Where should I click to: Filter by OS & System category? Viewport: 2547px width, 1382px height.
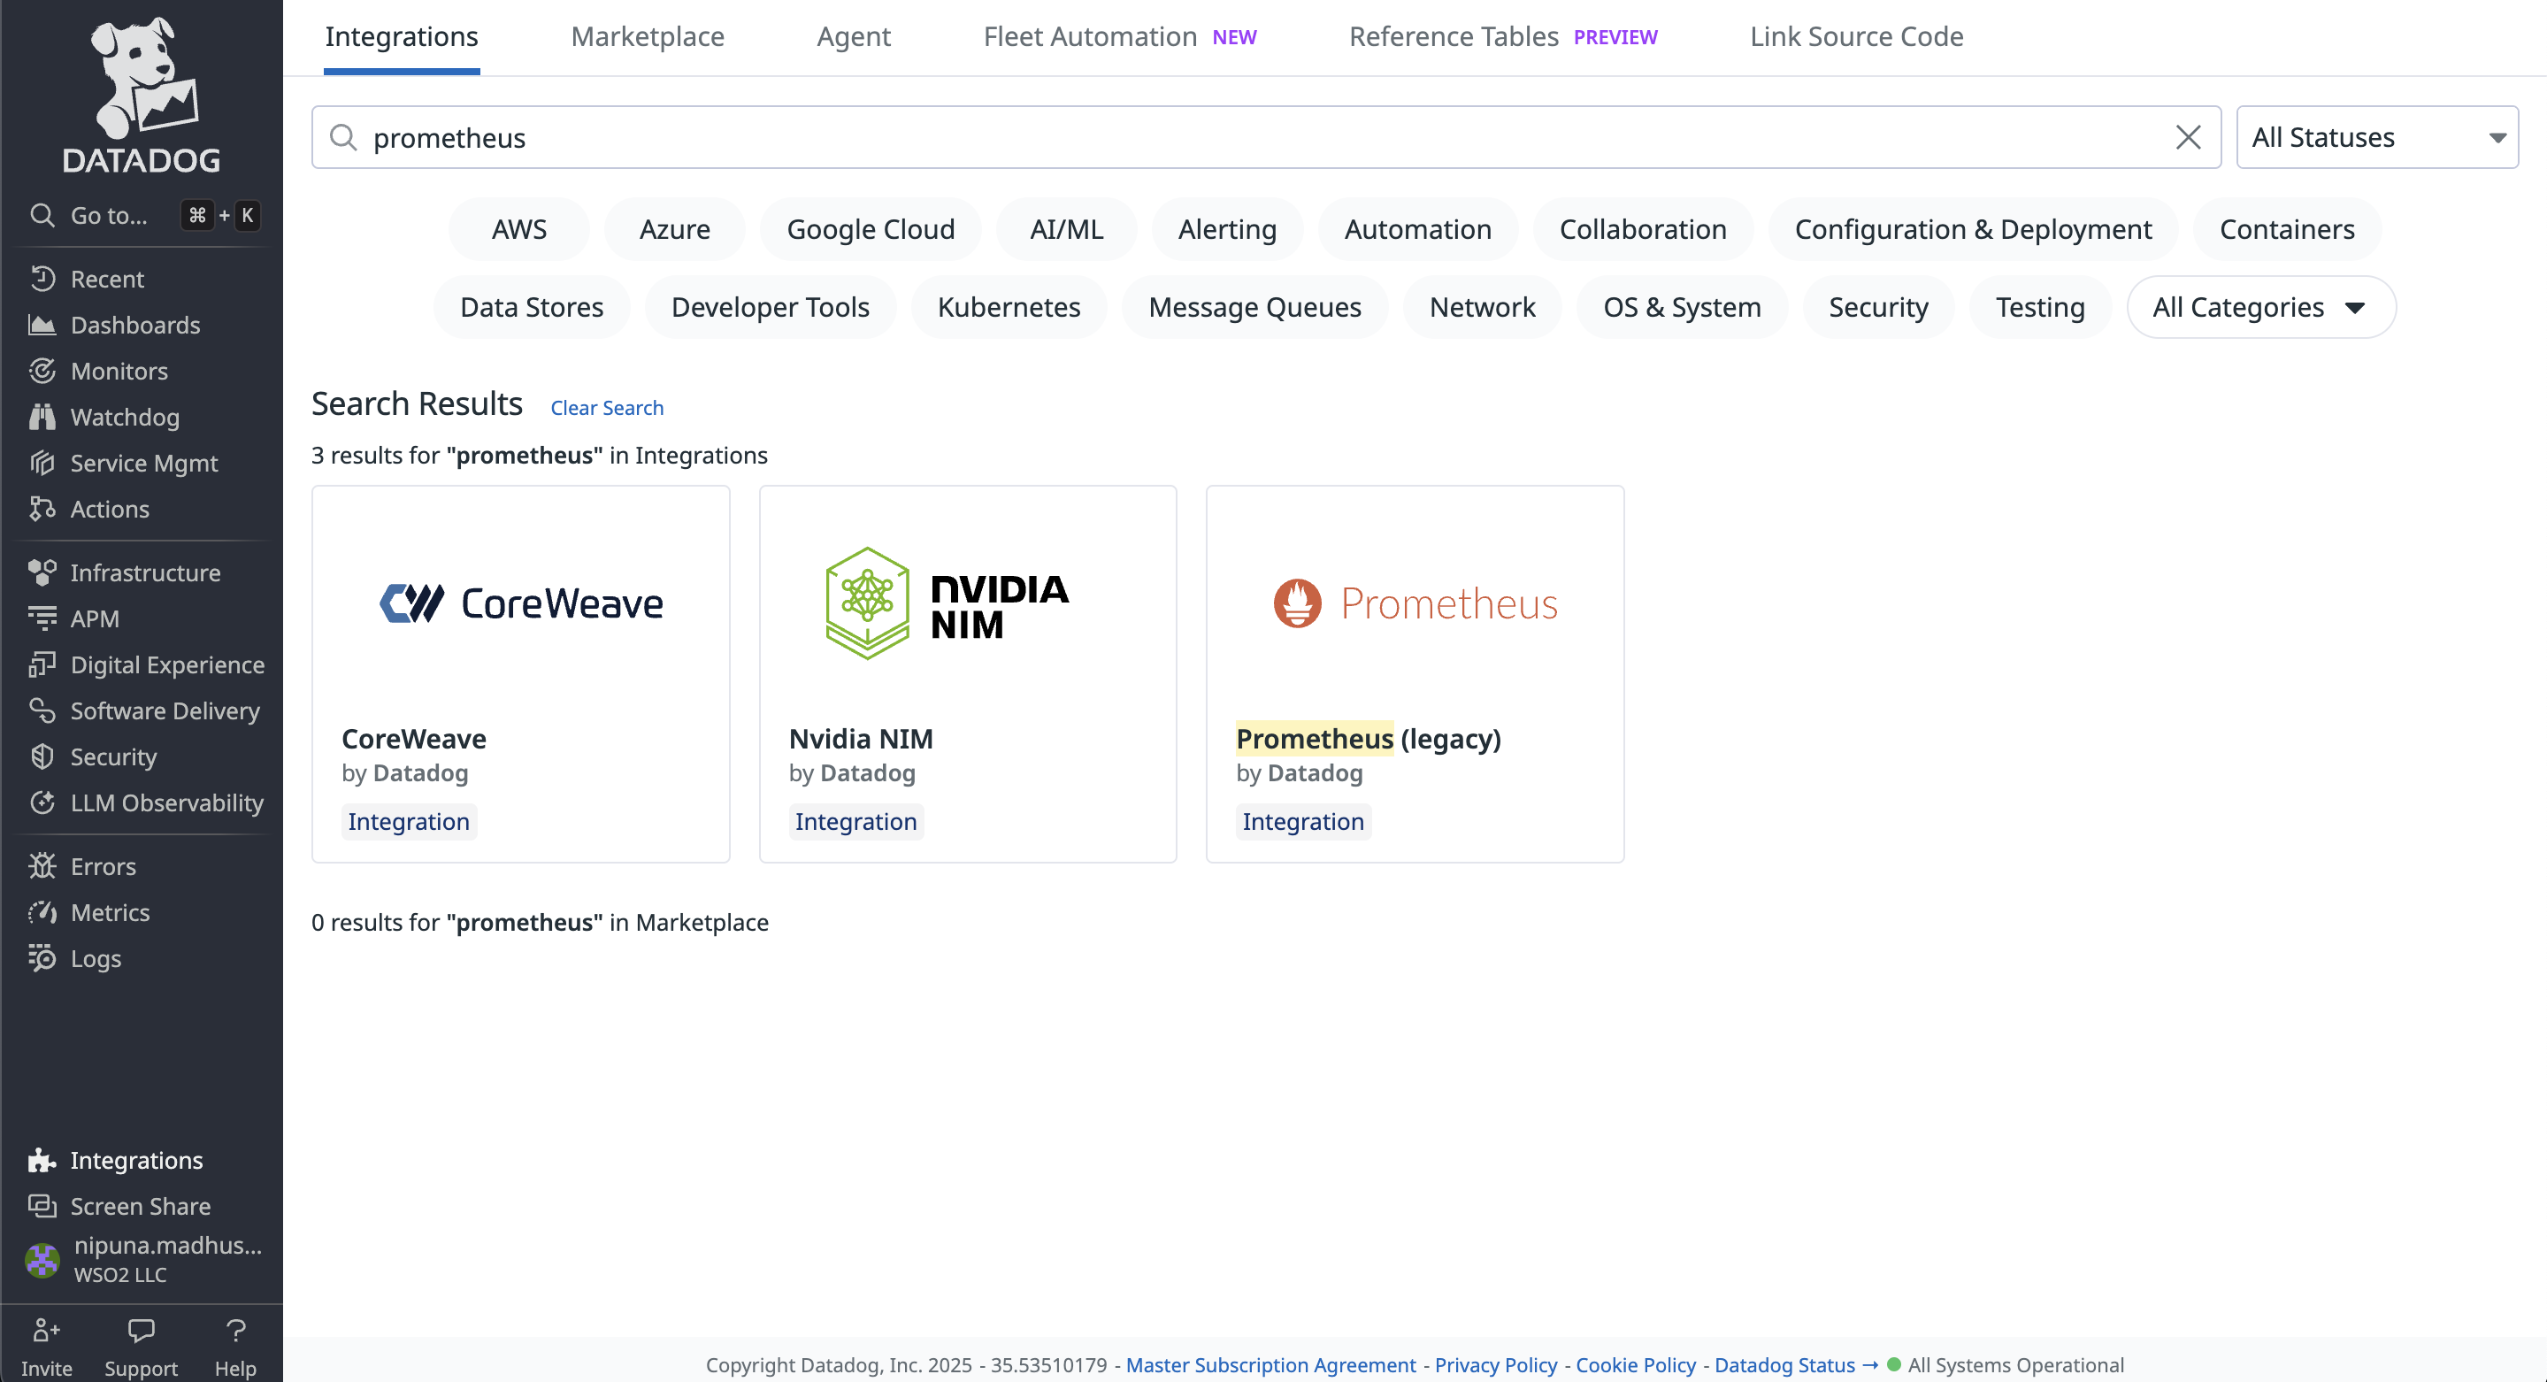point(1682,307)
